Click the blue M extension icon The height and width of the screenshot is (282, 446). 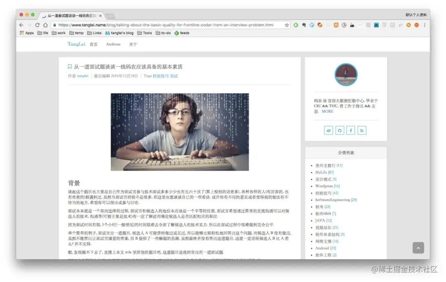[376, 25]
